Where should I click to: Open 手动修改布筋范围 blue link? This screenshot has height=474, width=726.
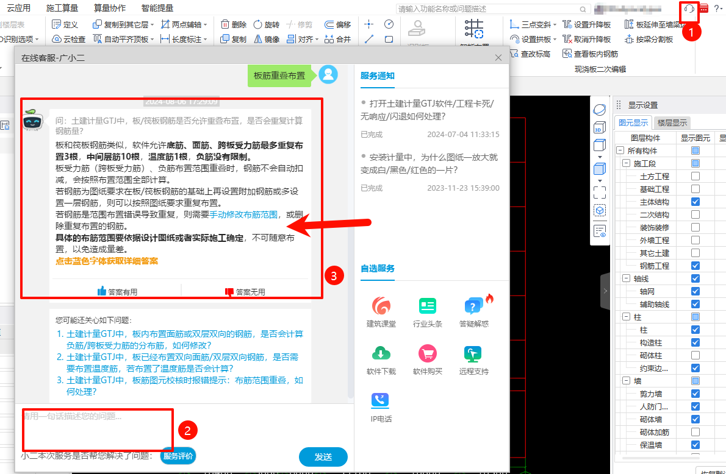coord(243,214)
